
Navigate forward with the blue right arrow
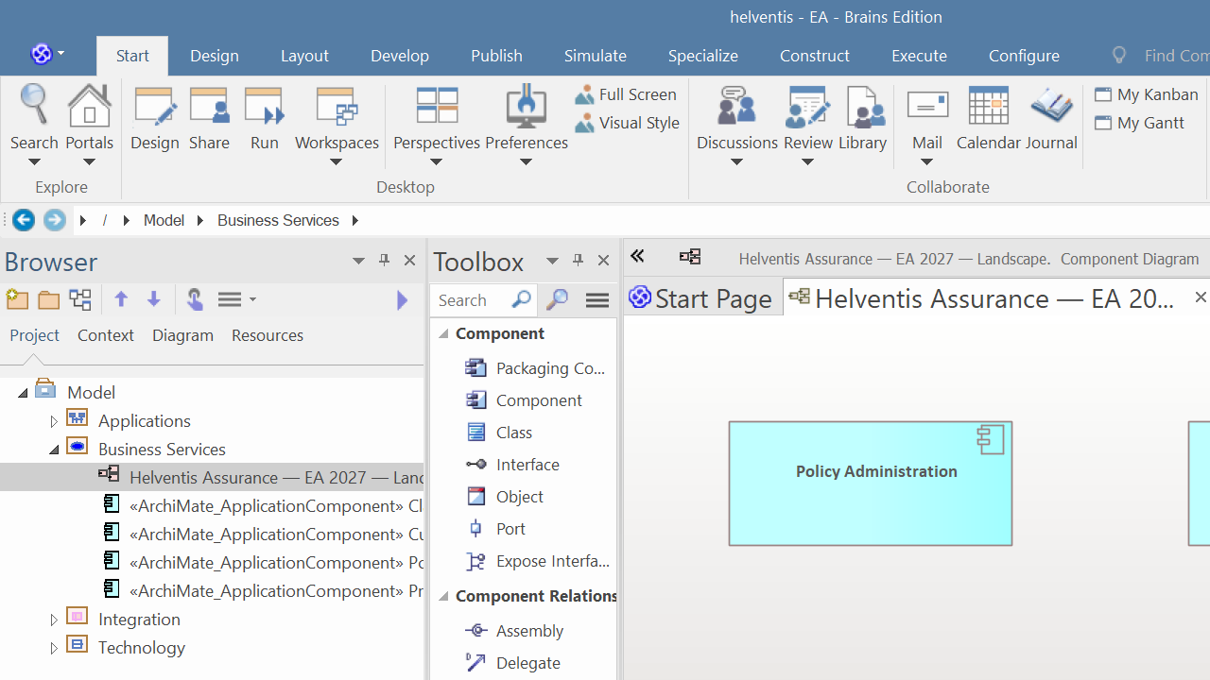coord(55,220)
